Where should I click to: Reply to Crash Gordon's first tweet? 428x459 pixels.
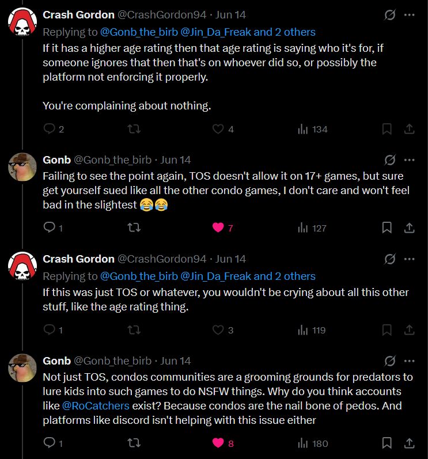pyautogui.click(x=50, y=129)
